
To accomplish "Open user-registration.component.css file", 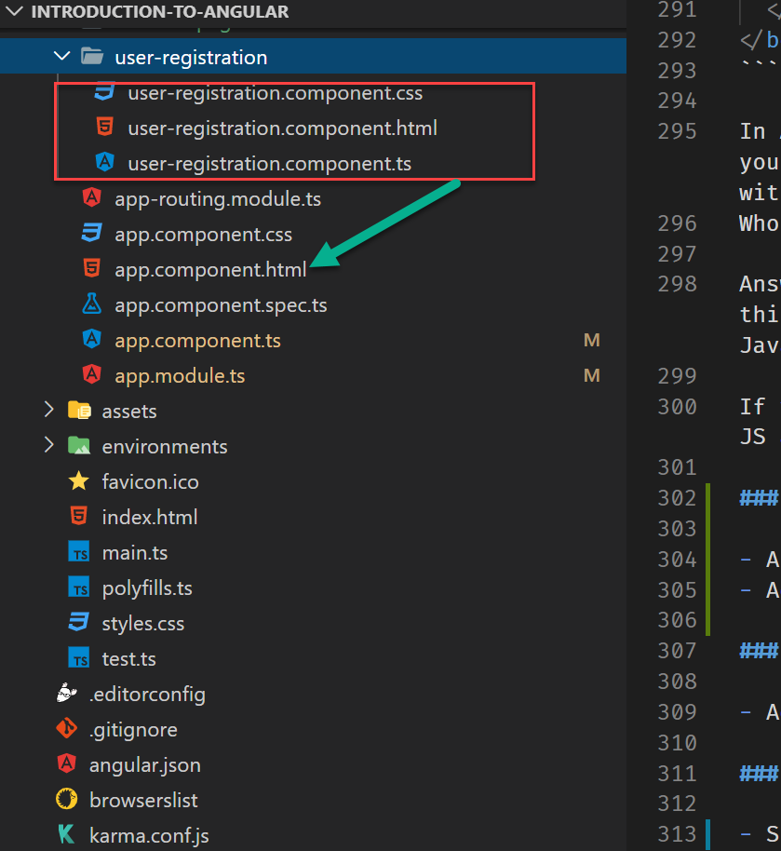I will (x=275, y=93).
